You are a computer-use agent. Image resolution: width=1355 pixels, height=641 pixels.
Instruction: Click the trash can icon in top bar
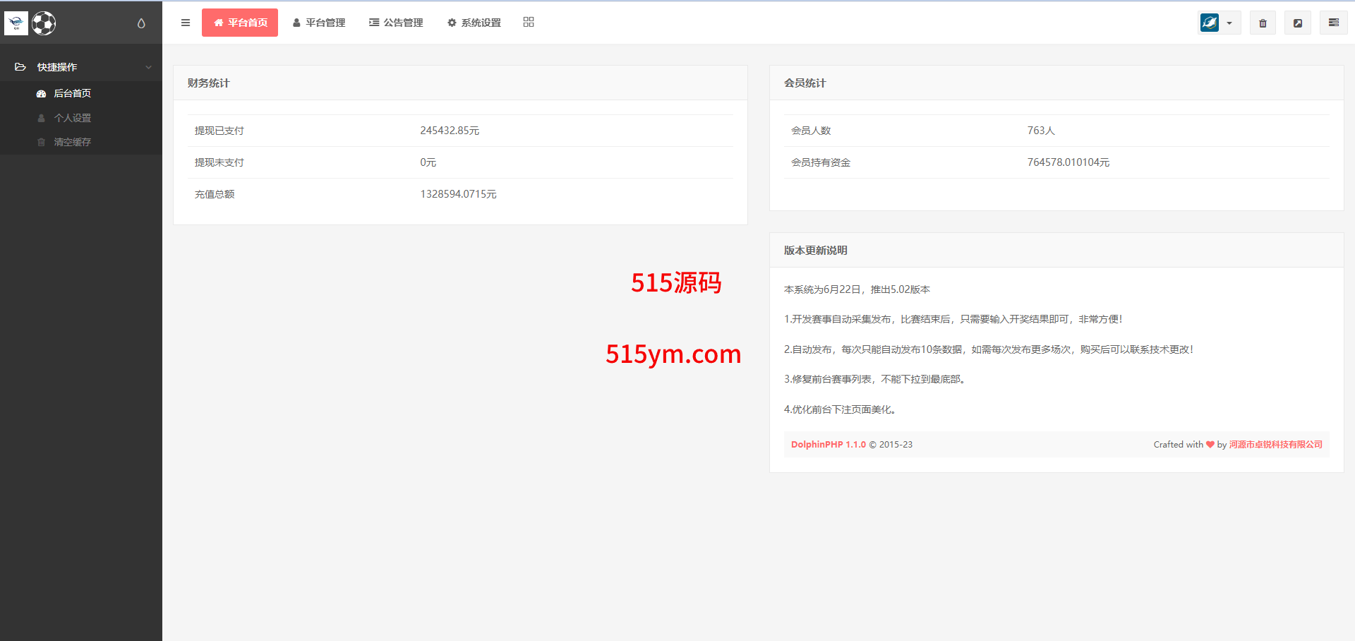point(1263,23)
